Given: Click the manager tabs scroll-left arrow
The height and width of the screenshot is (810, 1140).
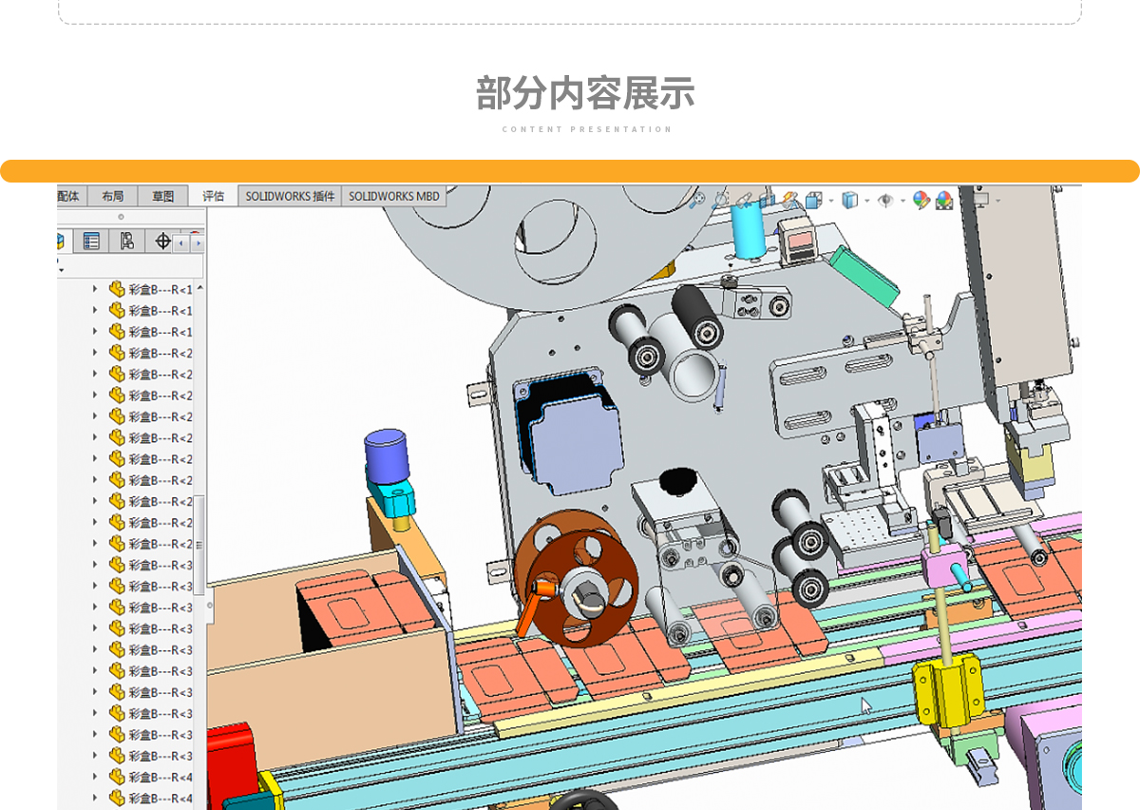Looking at the screenshot, I should tap(181, 243).
